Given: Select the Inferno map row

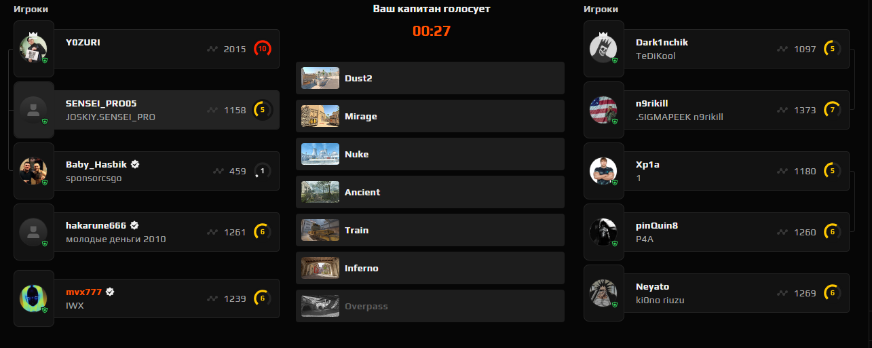Looking at the screenshot, I should [430, 268].
